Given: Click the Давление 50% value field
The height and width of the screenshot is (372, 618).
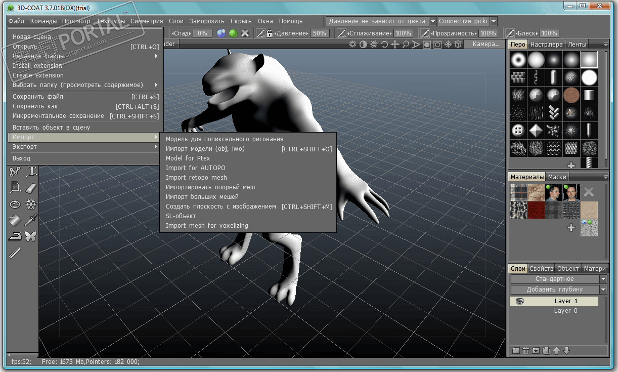Looking at the screenshot, I should [319, 33].
